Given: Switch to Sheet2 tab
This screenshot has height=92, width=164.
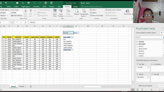Looking at the screenshot, I should (22, 86).
